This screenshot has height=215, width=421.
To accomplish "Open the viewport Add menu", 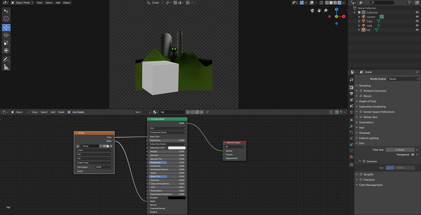I will 58,3.
